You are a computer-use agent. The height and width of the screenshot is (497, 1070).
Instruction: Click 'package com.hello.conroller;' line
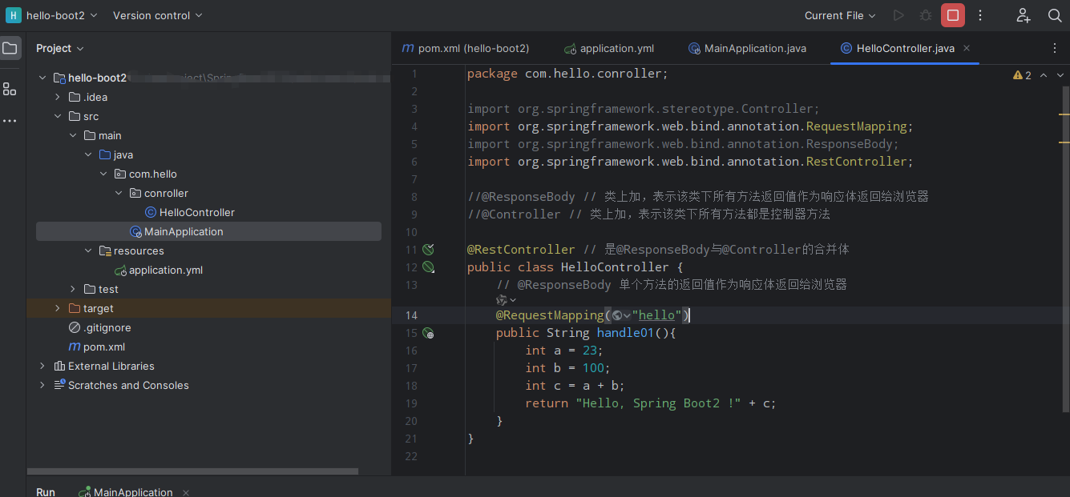click(567, 74)
